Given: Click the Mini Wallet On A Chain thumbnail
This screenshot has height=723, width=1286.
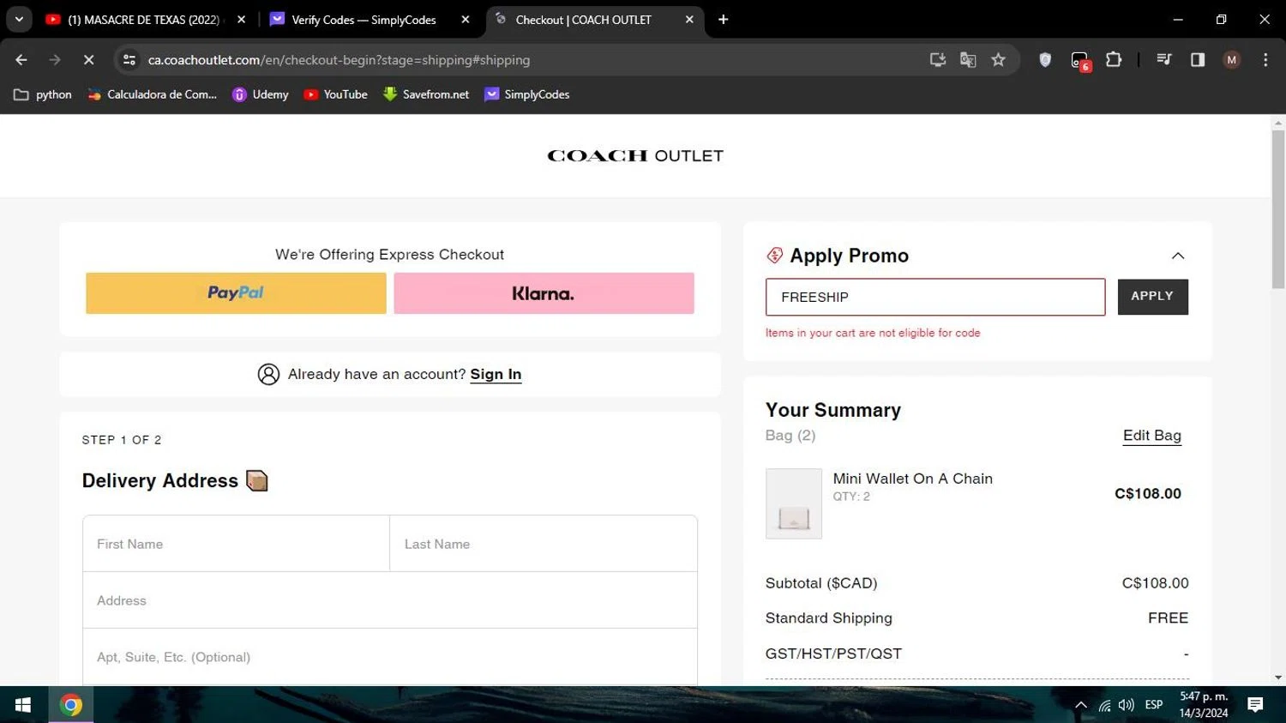Looking at the screenshot, I should pyautogui.click(x=794, y=503).
